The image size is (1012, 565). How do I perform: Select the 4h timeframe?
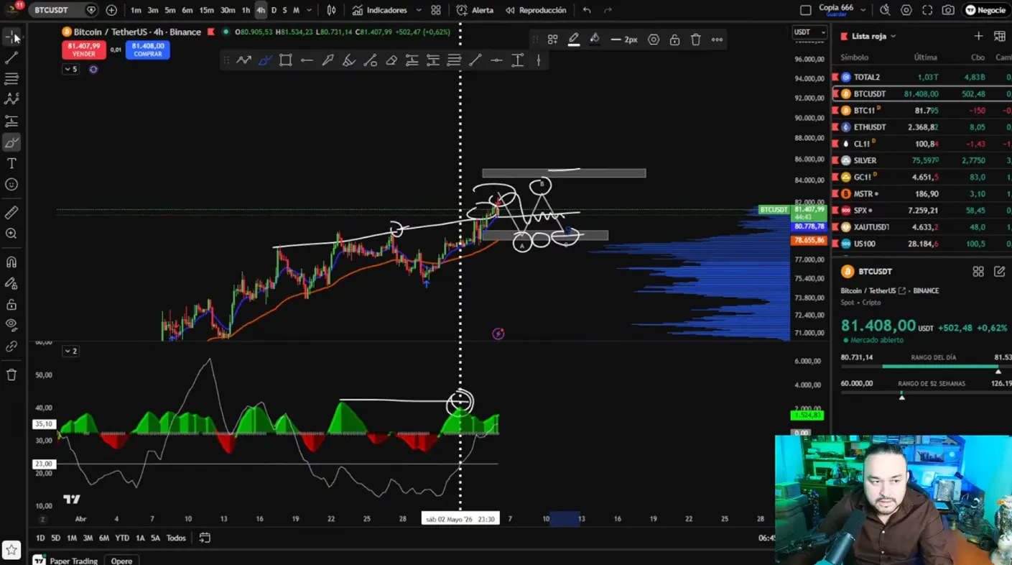(261, 10)
